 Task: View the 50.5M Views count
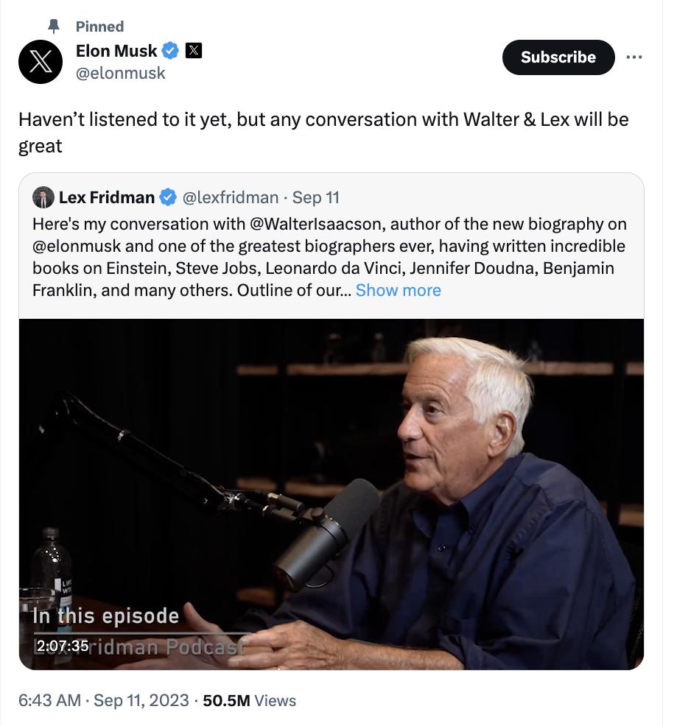249,700
